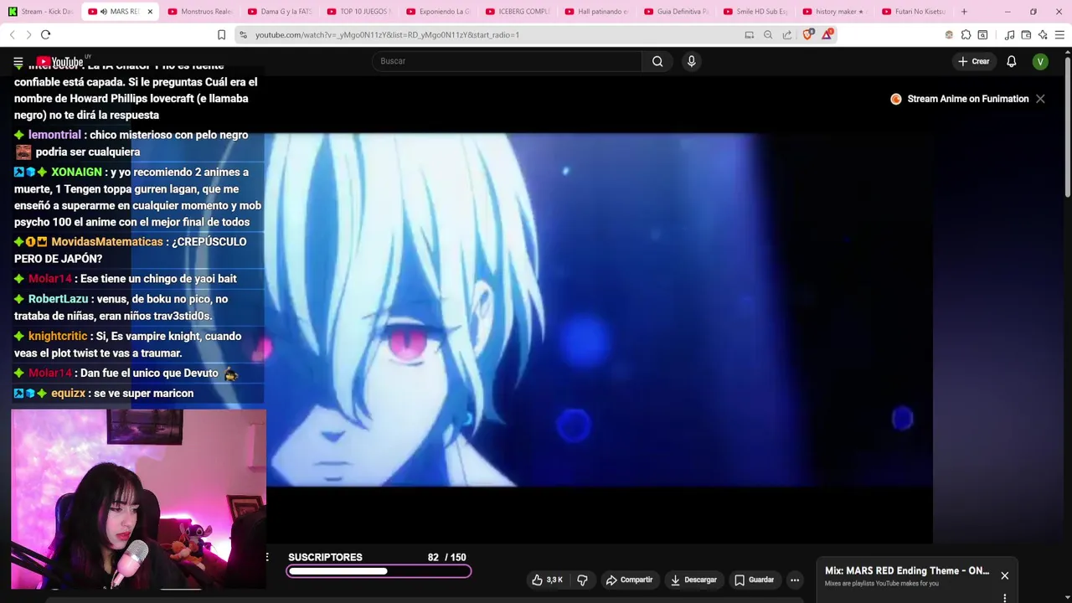The width and height of the screenshot is (1072, 603).
Task: Switch to the history maker tab
Action: 834,12
